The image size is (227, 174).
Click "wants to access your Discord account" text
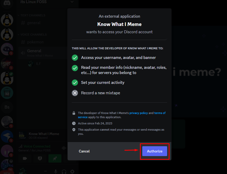[119, 32]
